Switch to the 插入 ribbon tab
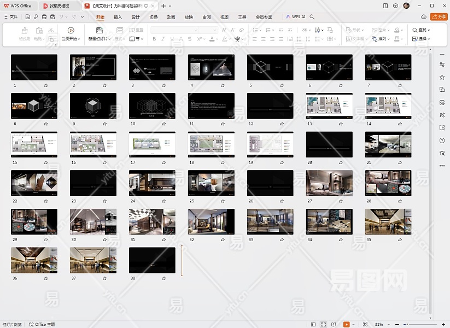Viewport: 450px width, 328px height. point(118,17)
